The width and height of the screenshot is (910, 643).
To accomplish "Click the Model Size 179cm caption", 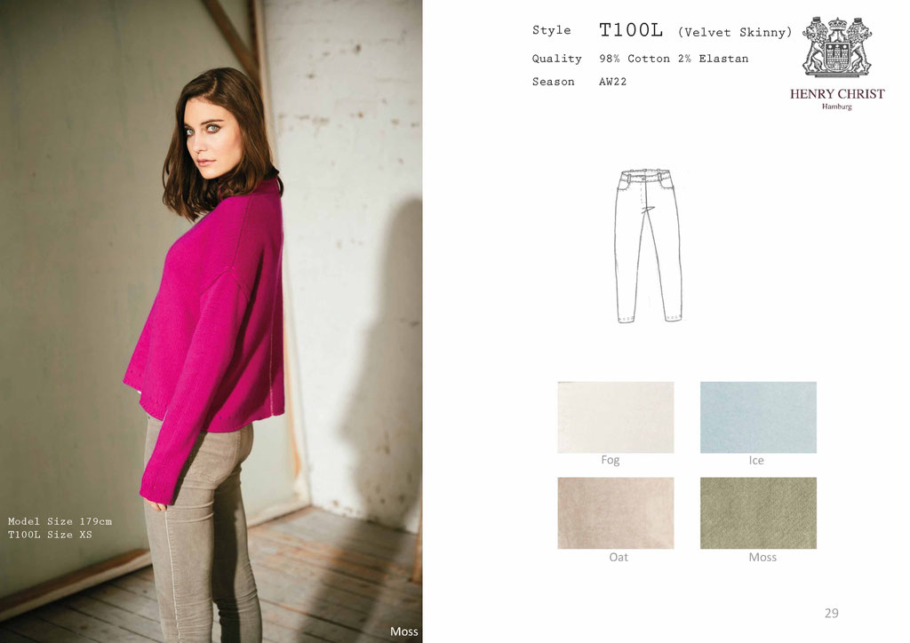I will [x=60, y=521].
